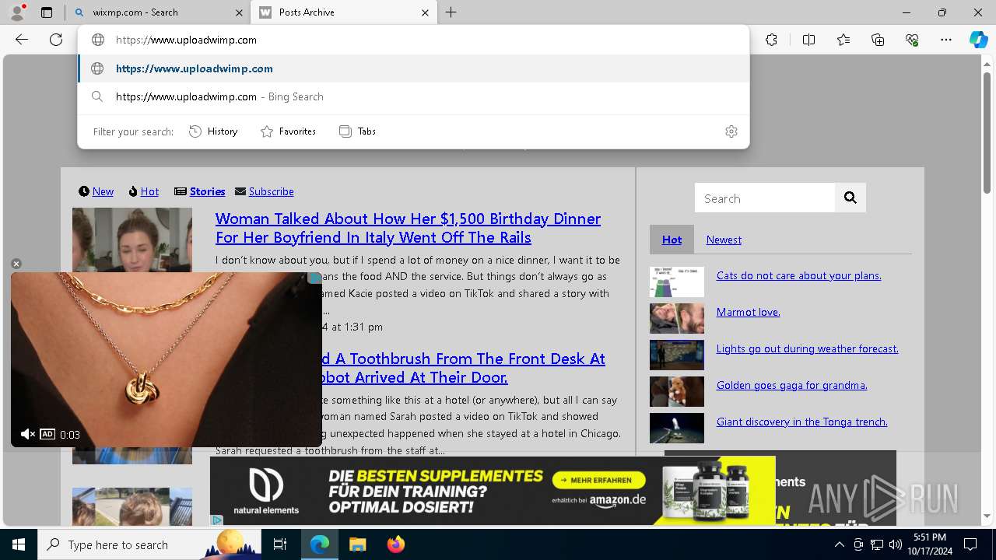Open the AdChoices icon on banner
The height and width of the screenshot is (560, 996).
pyautogui.click(x=217, y=520)
